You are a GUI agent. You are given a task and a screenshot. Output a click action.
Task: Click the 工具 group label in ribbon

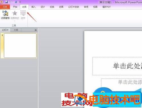pyautogui.click(x=14, y=26)
